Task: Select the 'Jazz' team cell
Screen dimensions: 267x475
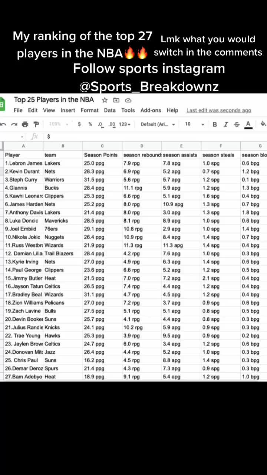Action: click(63, 352)
